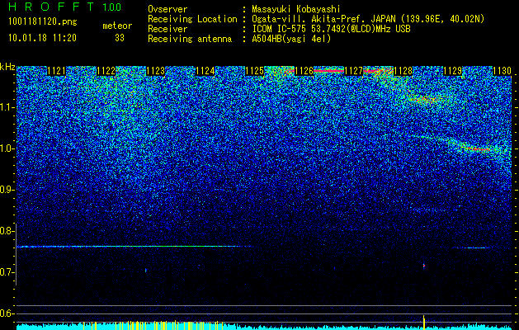Click the HROFFT 1.0.0 title text

(65, 7)
